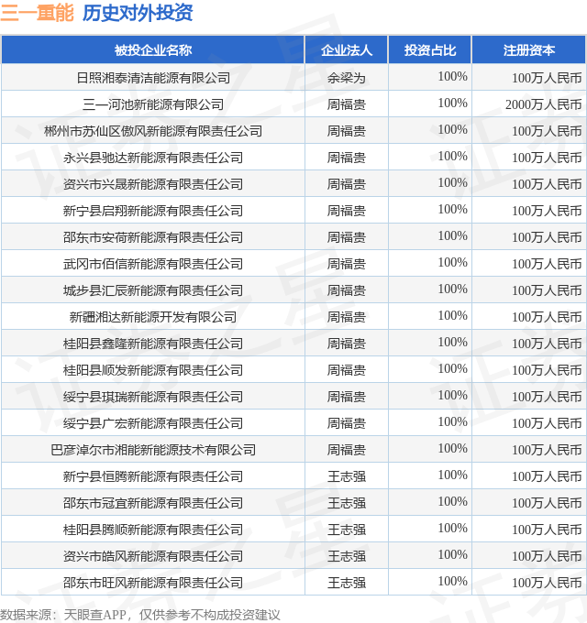Screen dimensions: 587x623
Task: Select 桂阳县鑫隆新能源有限责任公司 row name
Action: [x=153, y=344]
